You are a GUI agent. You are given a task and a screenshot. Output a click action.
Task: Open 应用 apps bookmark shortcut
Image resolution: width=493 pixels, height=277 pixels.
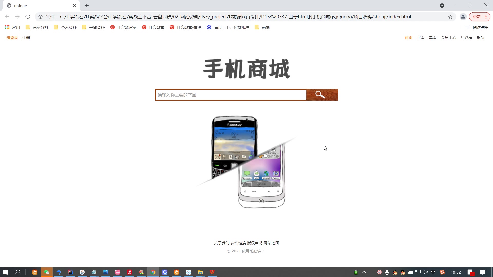coord(12,27)
